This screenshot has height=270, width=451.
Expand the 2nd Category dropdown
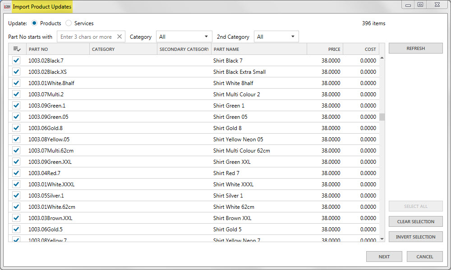[276, 37]
